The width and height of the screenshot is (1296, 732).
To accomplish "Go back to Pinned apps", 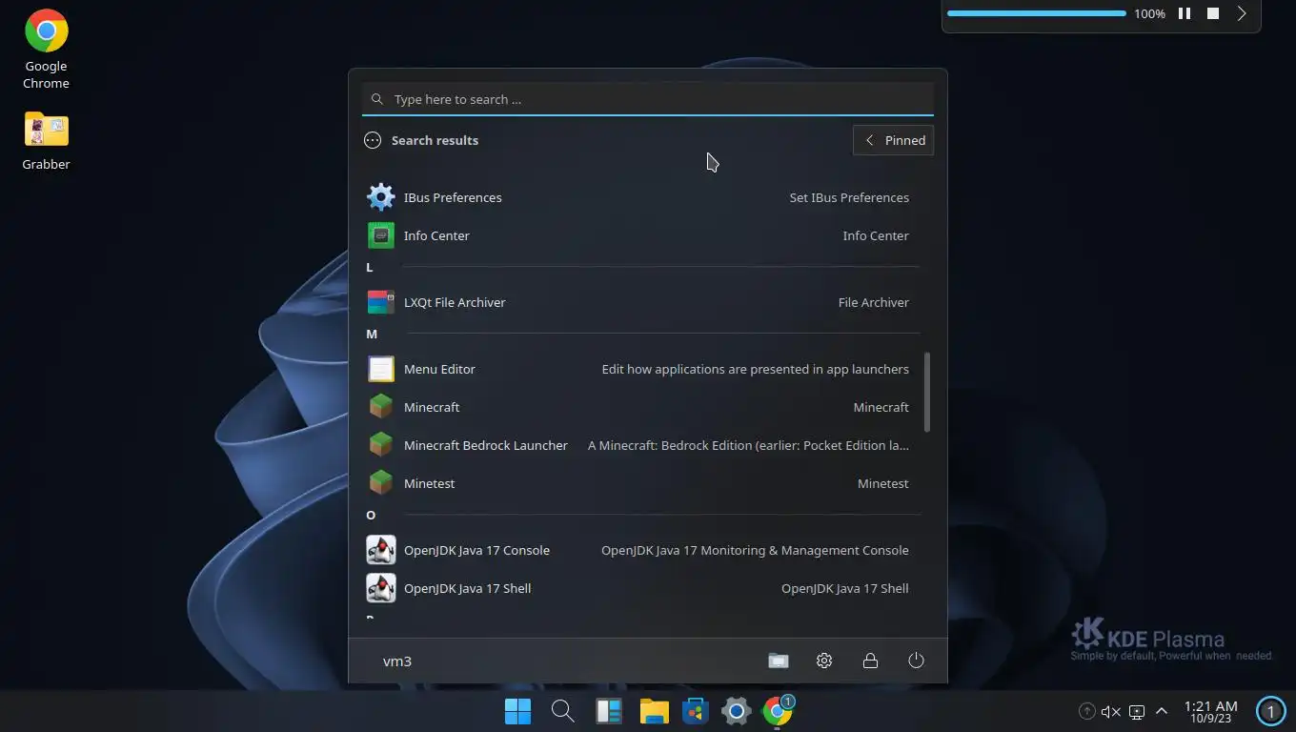I will [893, 140].
